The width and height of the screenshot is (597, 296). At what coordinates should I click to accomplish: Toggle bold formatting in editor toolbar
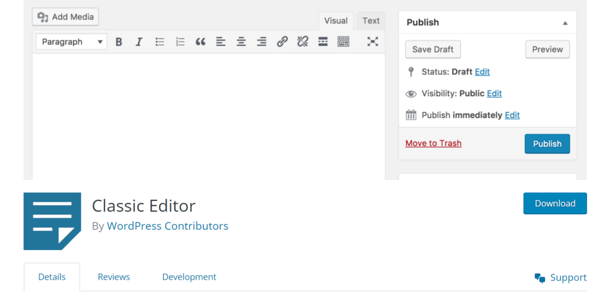(119, 42)
